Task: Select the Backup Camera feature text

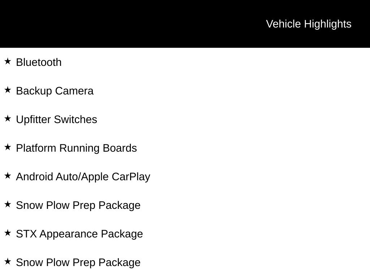Action: pyautogui.click(x=55, y=91)
